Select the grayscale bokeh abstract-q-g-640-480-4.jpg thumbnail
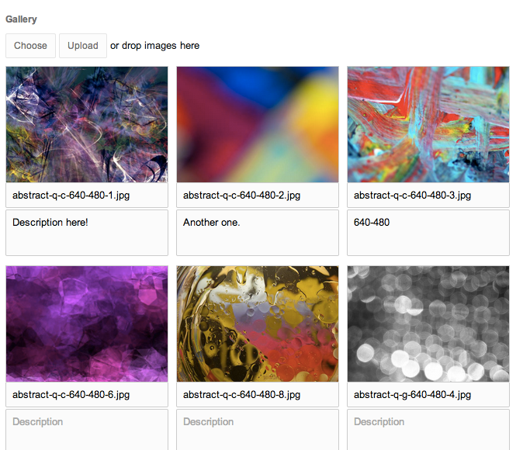 [x=428, y=324]
